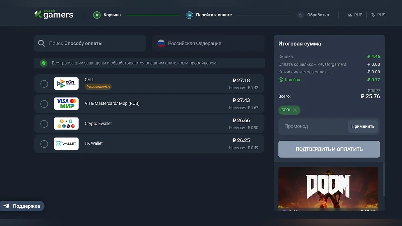402x226 pixels.
Task: Click the Рекомендуемые badge under СБП
Action: (98, 86)
